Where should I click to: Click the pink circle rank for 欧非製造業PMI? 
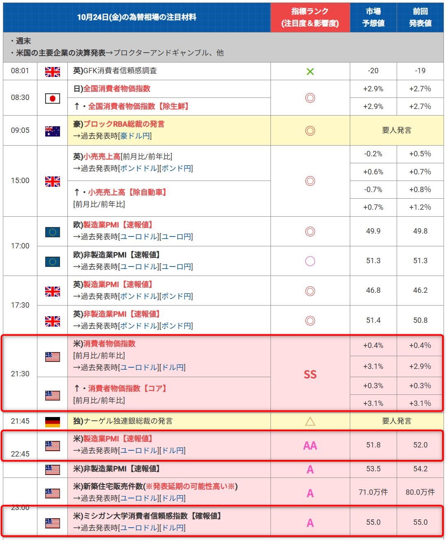tap(310, 261)
